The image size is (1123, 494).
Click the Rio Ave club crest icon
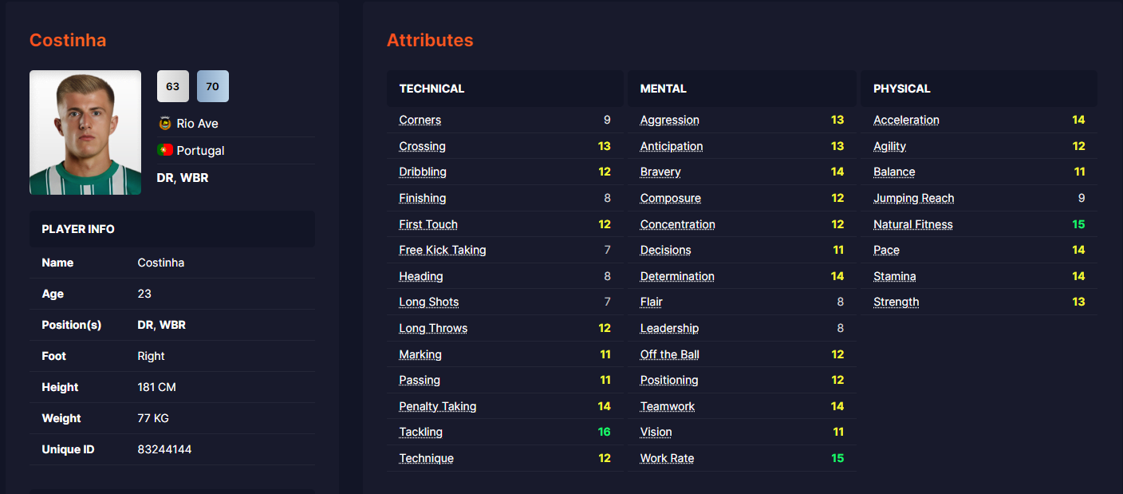click(165, 124)
